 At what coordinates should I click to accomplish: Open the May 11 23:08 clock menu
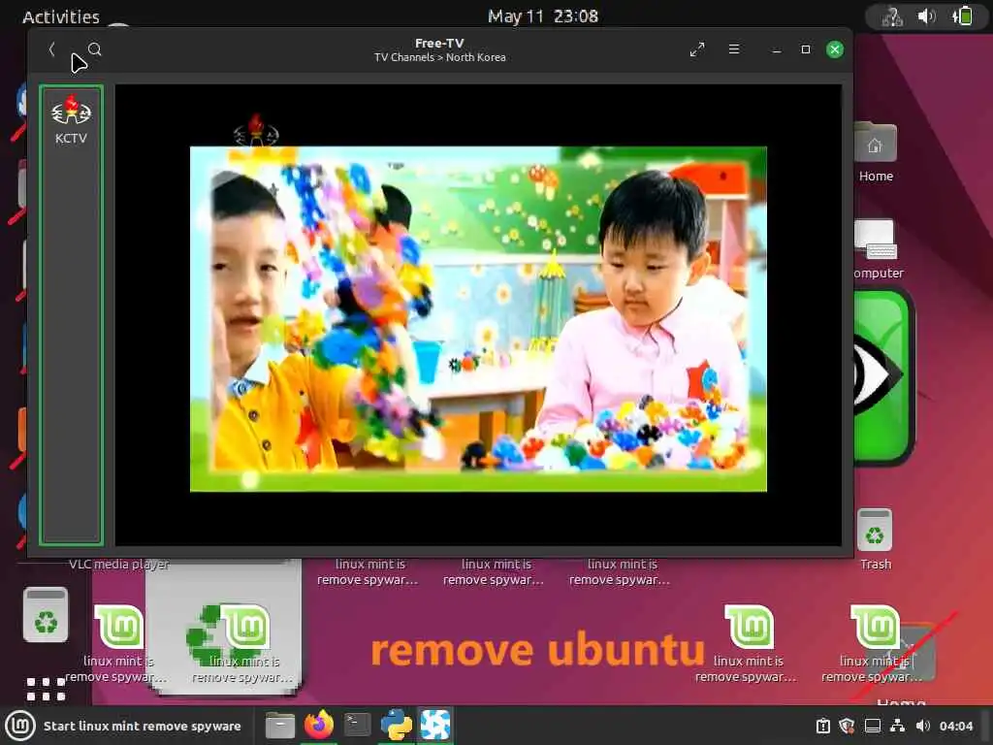point(543,16)
